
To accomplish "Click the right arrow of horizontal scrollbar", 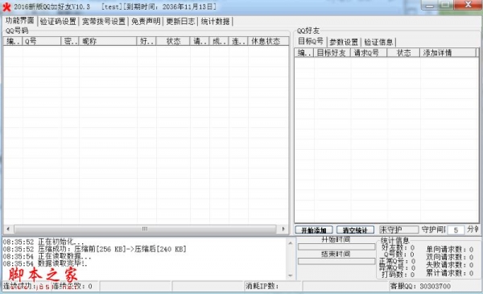I will [x=283, y=229].
